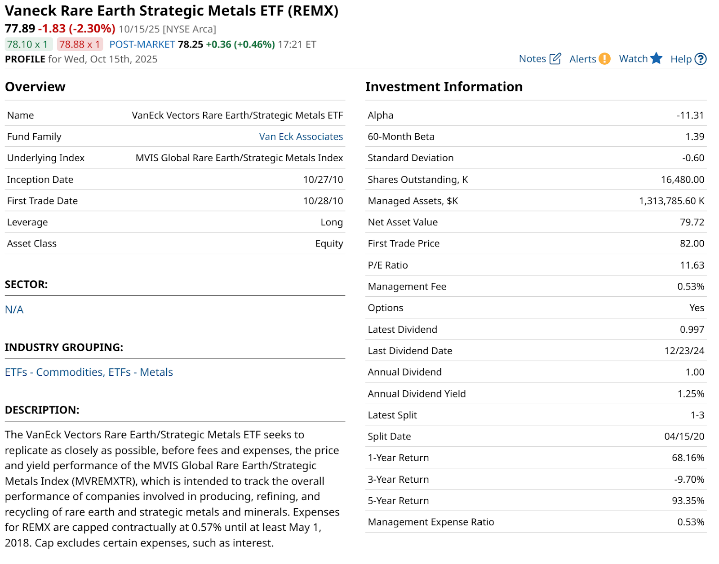The width and height of the screenshot is (719, 564).
Task: Click the Managed Assets value 1,313,785.60 K
Action: [671, 201]
